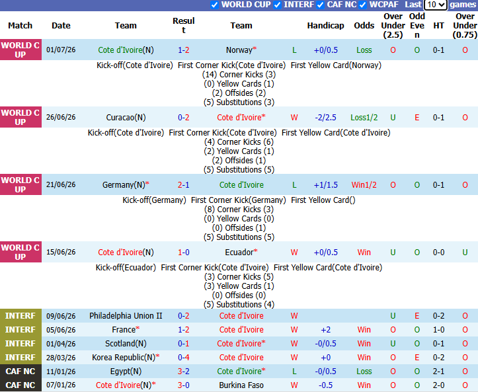Click the 0-1 result versus Scotland

pyautogui.click(x=184, y=344)
